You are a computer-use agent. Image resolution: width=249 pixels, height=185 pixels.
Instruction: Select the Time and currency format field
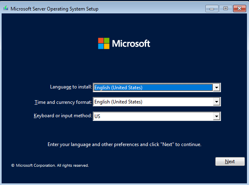coord(157,102)
